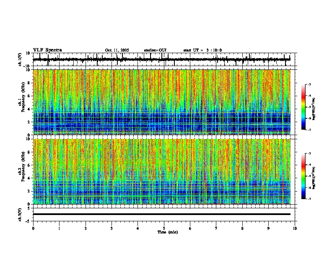Click the ch.1 color scale bar

[303, 107]
